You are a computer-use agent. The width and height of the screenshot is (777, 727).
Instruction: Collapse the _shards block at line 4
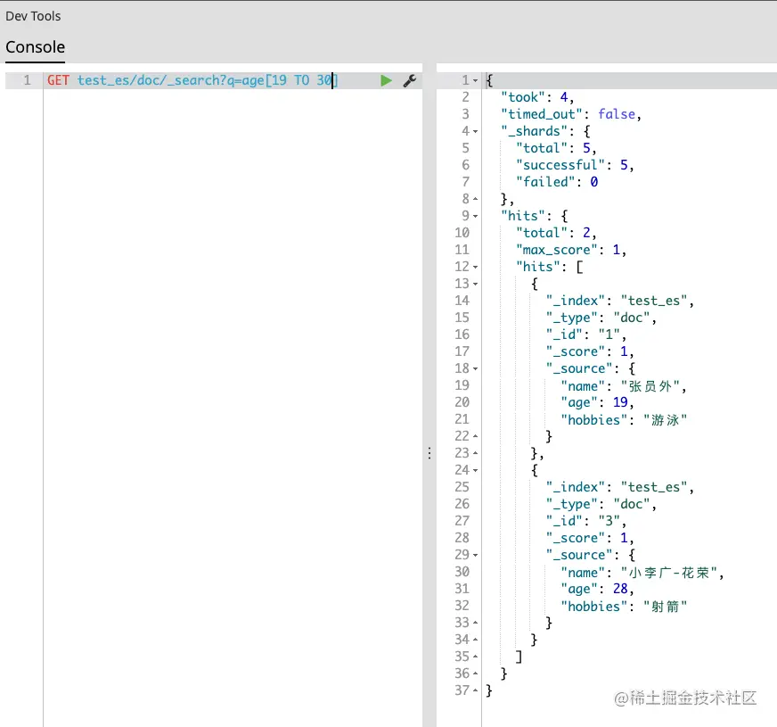(475, 131)
